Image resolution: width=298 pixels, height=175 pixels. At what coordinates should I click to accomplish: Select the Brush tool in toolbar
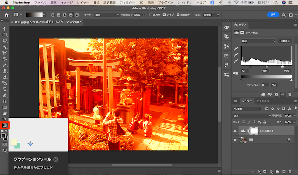point(5,65)
